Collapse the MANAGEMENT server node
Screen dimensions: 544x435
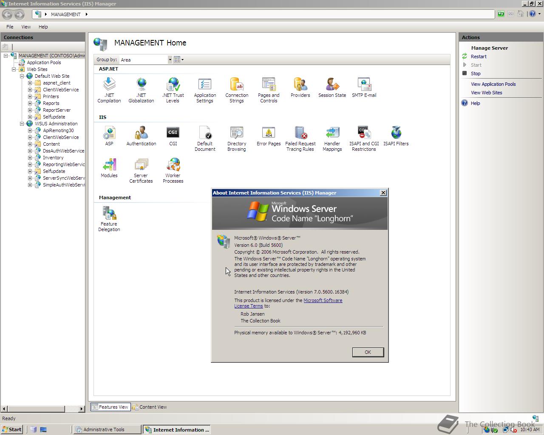point(6,56)
